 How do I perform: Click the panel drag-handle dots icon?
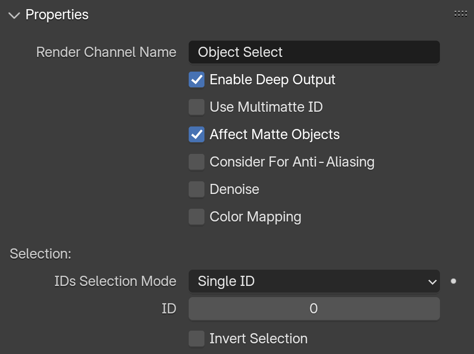pos(460,14)
